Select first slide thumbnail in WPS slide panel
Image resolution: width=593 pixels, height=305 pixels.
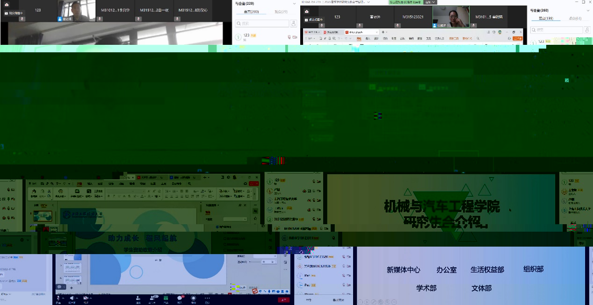(x=43, y=216)
